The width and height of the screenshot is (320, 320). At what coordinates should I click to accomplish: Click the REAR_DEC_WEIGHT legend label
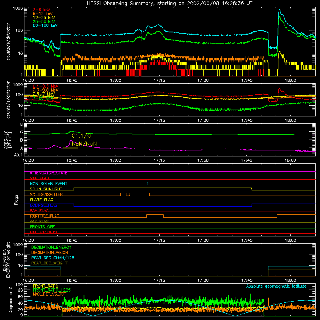tap(49, 263)
